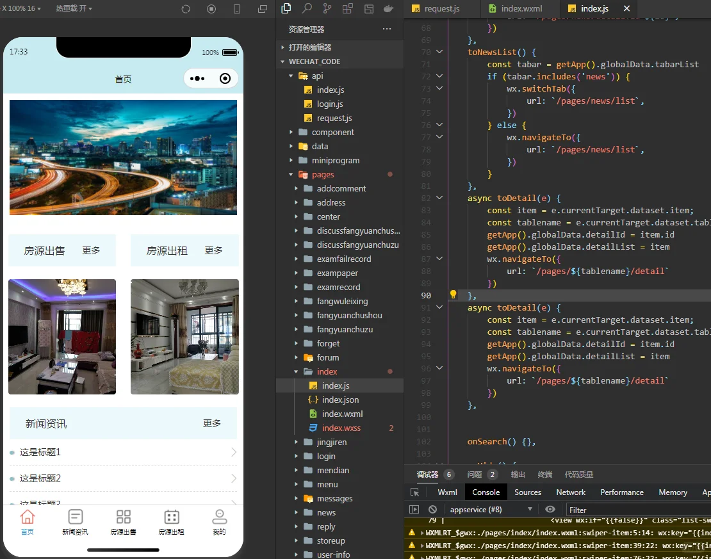Screen dimensions: 711x559
Task: Tap the bedroom listing photo under 房源出租
Action: click(184, 336)
